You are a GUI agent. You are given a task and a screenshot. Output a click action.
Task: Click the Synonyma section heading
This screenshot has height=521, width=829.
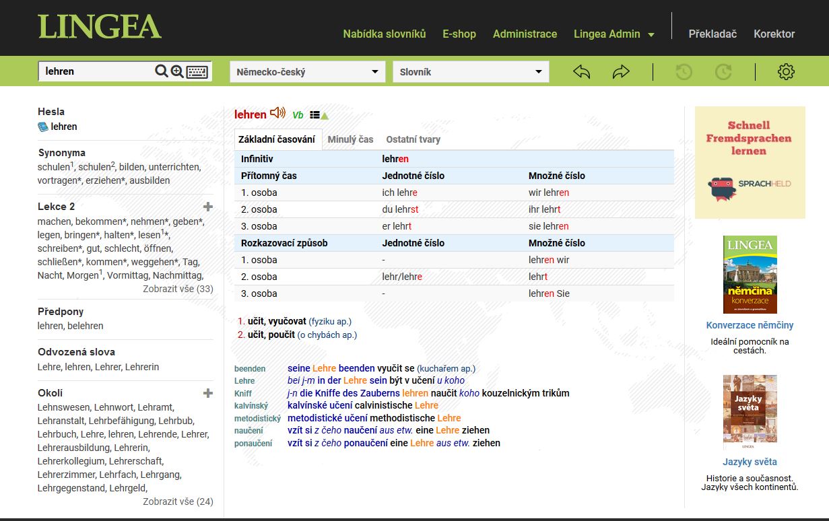pos(61,153)
